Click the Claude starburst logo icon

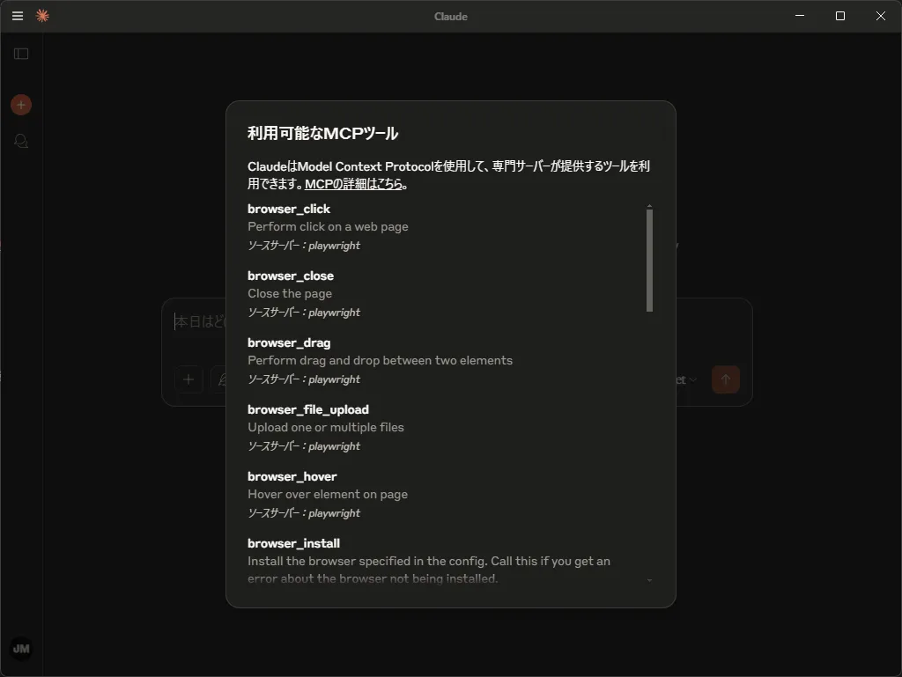(42, 16)
